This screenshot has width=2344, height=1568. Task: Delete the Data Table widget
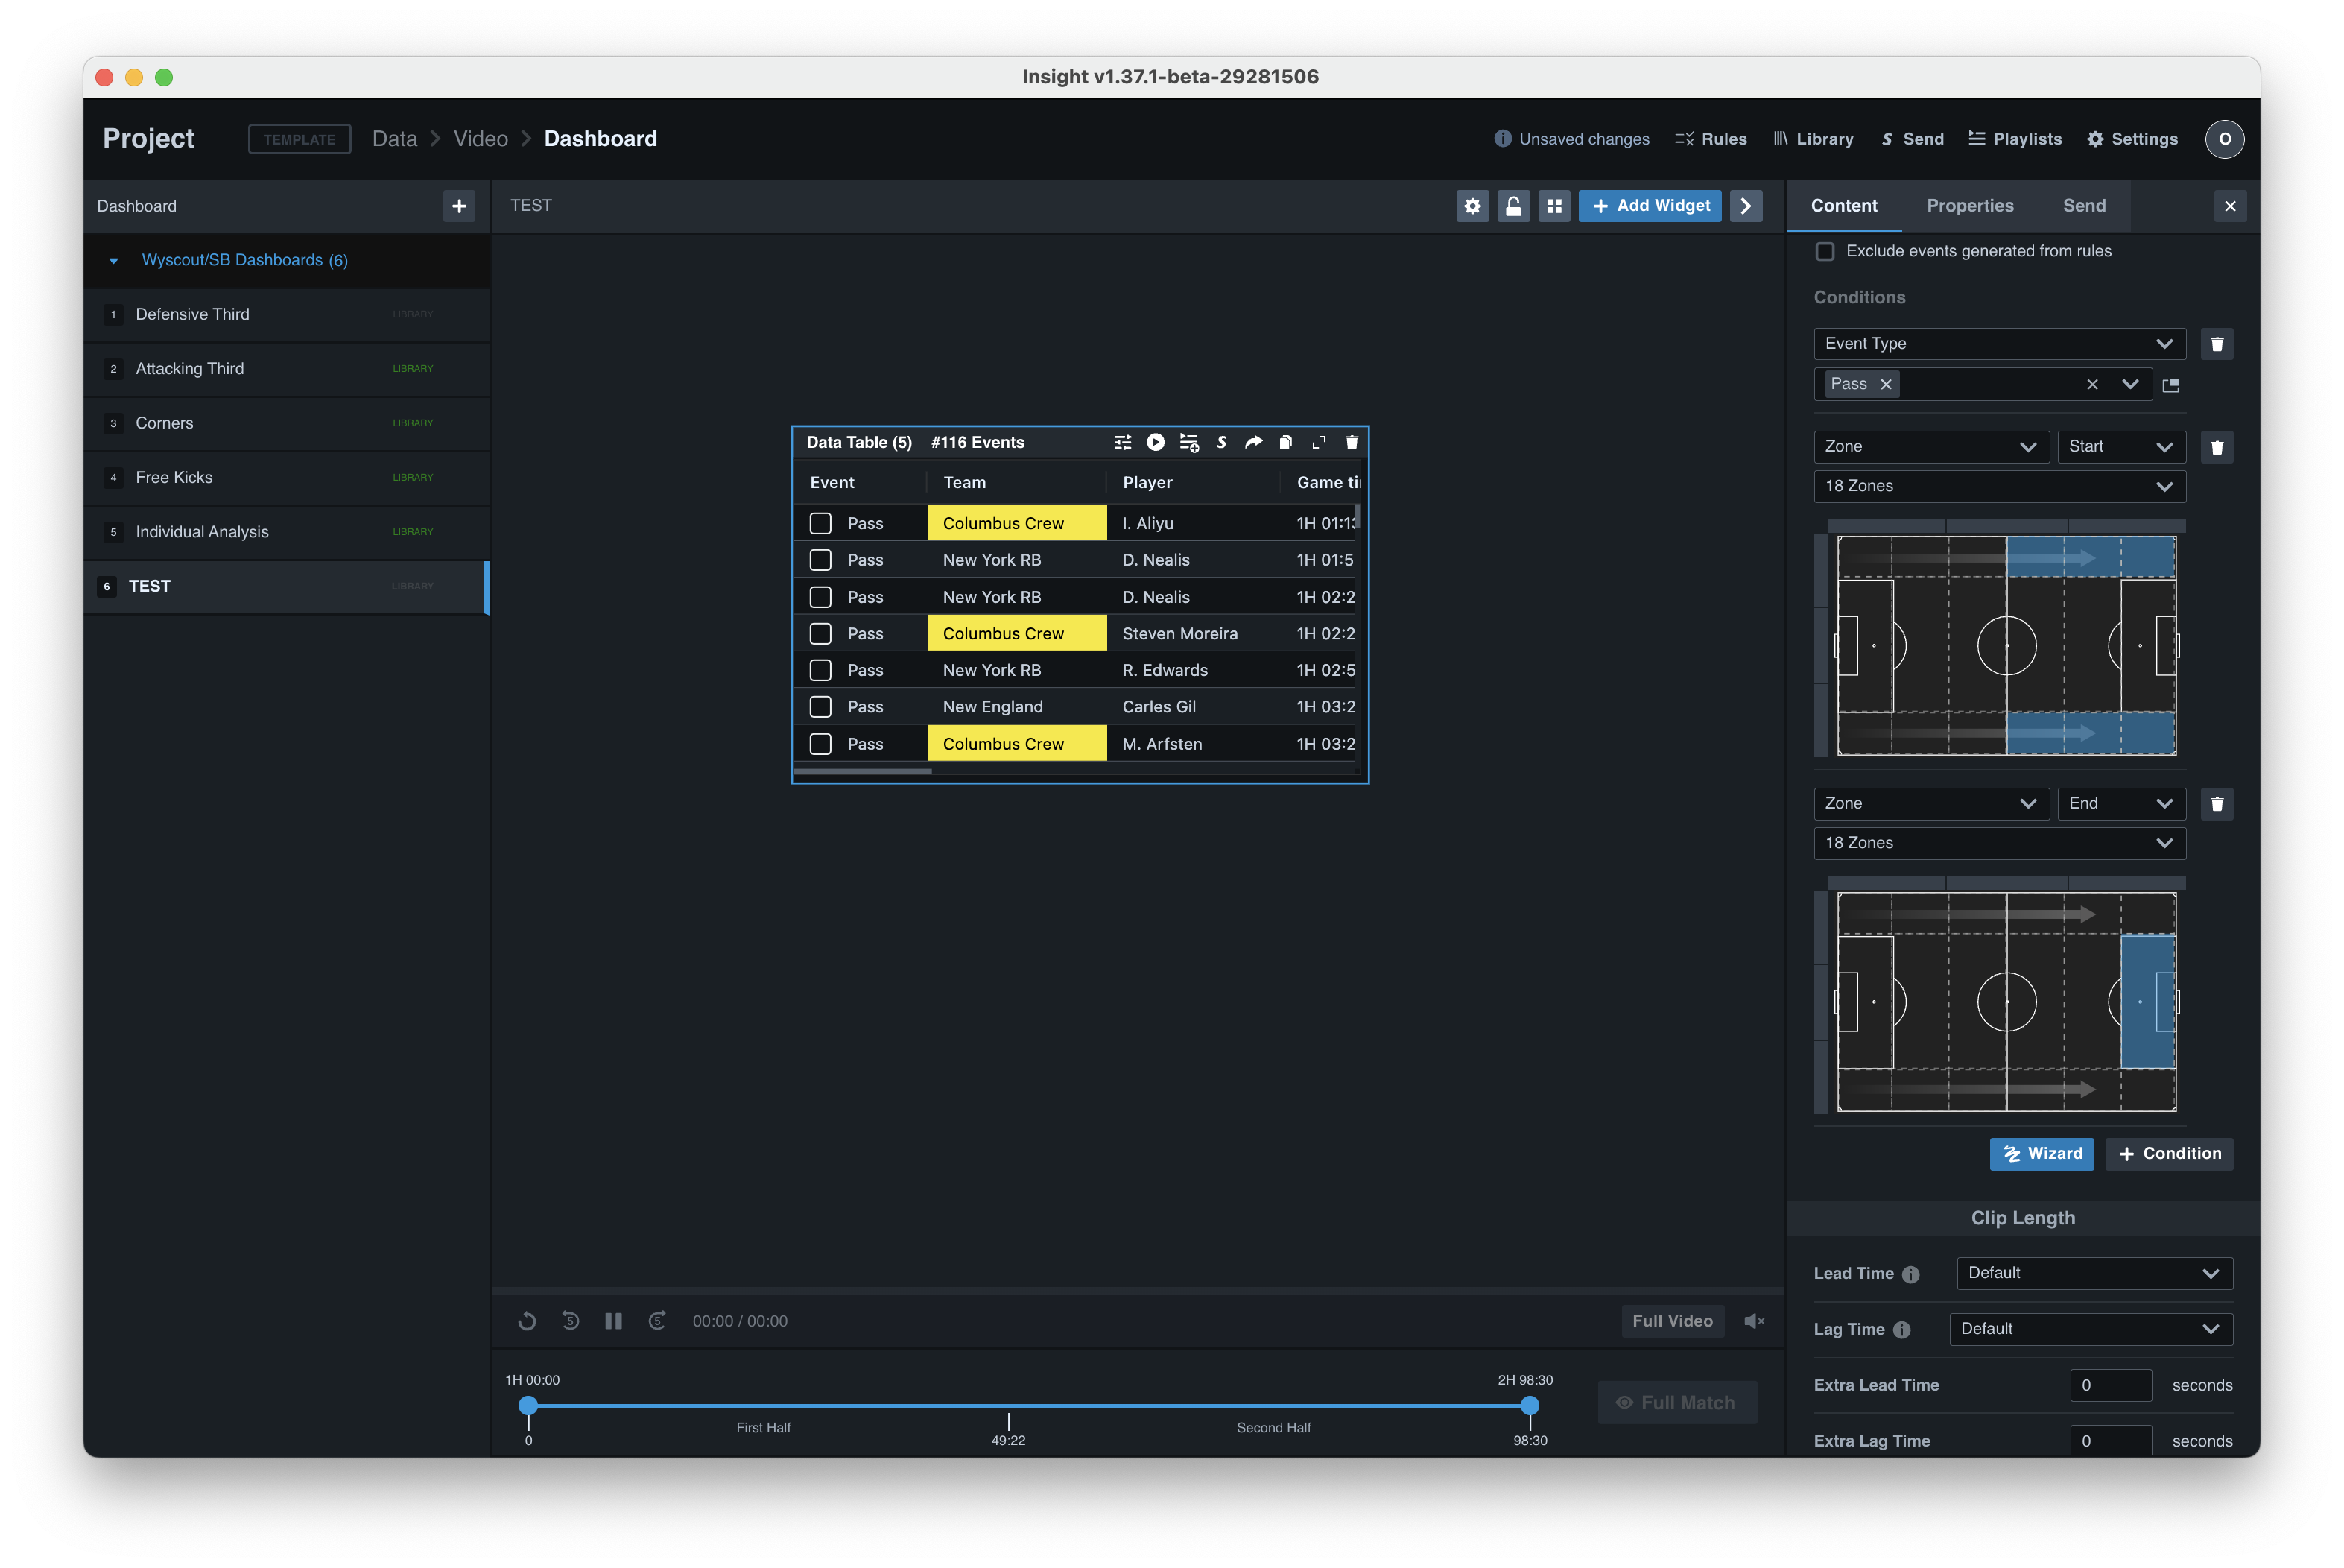click(x=1352, y=442)
